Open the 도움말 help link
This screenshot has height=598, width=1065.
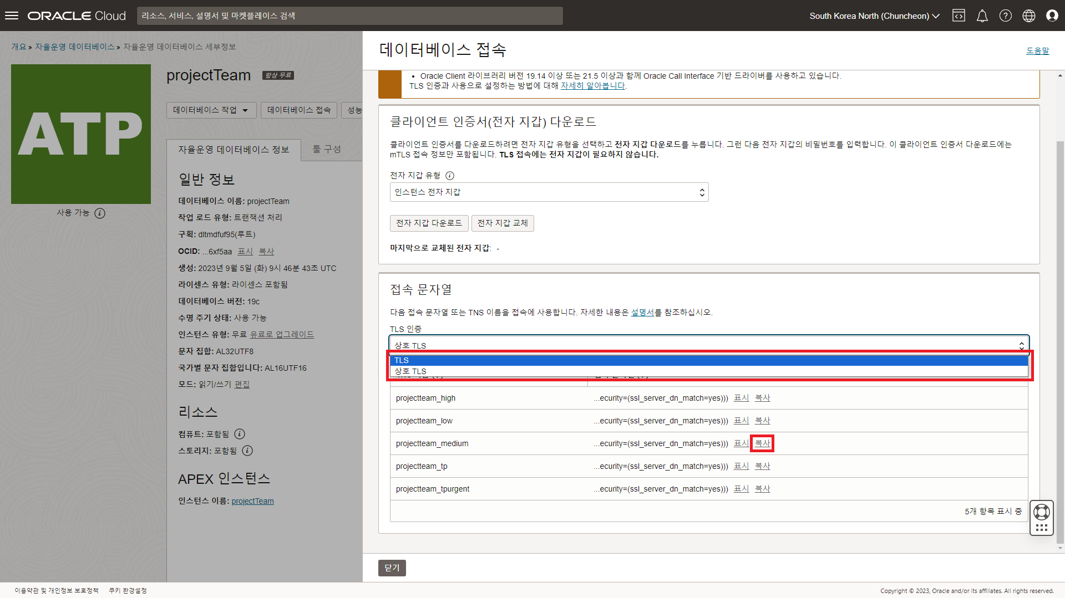pyautogui.click(x=1038, y=51)
